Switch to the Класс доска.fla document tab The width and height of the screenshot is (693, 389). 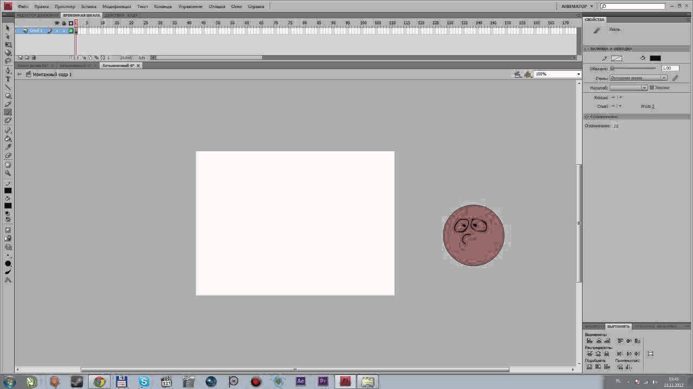coord(33,65)
